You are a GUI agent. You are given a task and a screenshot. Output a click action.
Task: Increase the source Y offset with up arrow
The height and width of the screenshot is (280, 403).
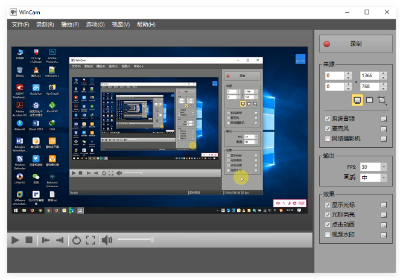[349, 84]
